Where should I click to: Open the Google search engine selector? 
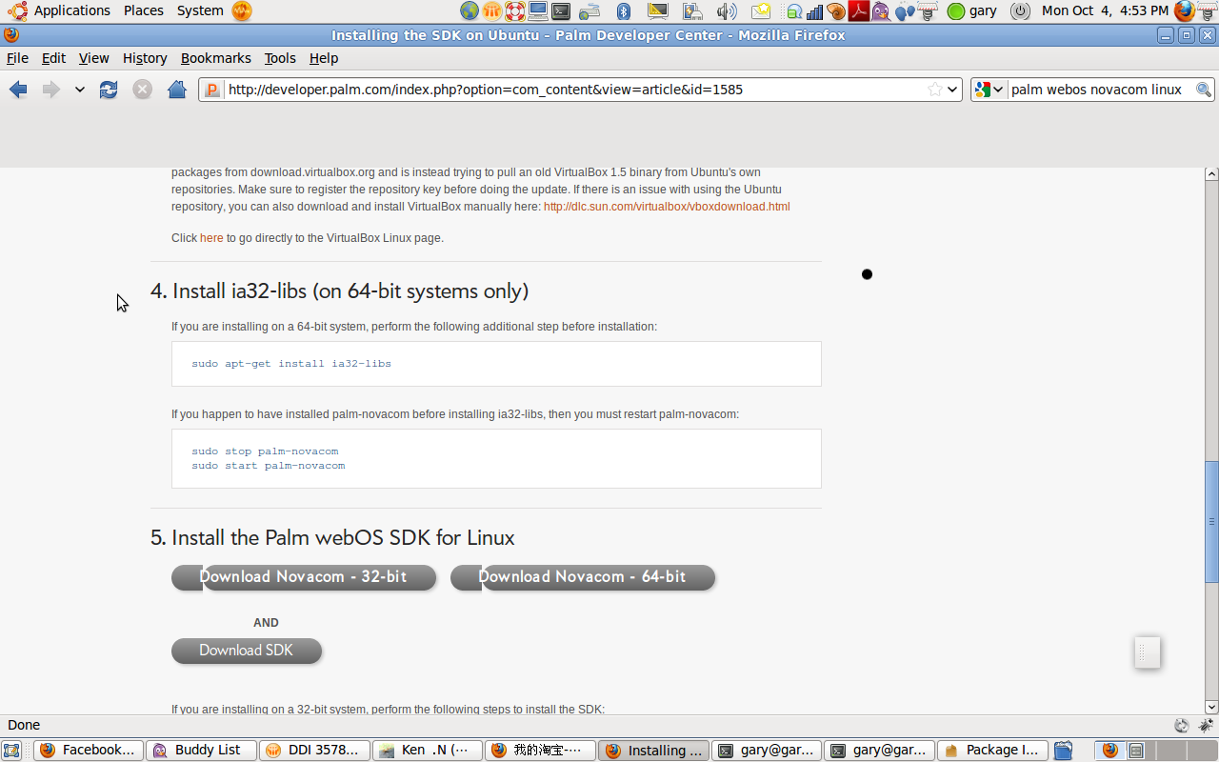point(989,90)
